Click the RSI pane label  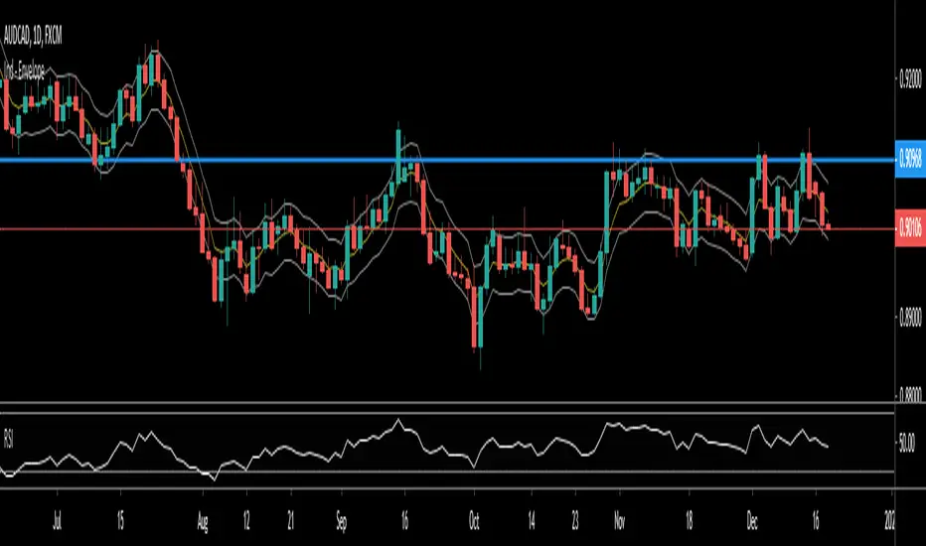pyautogui.click(x=8, y=440)
